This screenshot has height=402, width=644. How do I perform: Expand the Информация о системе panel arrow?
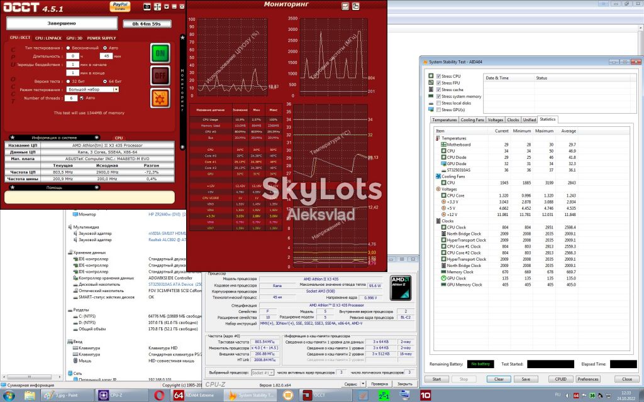click(x=97, y=138)
